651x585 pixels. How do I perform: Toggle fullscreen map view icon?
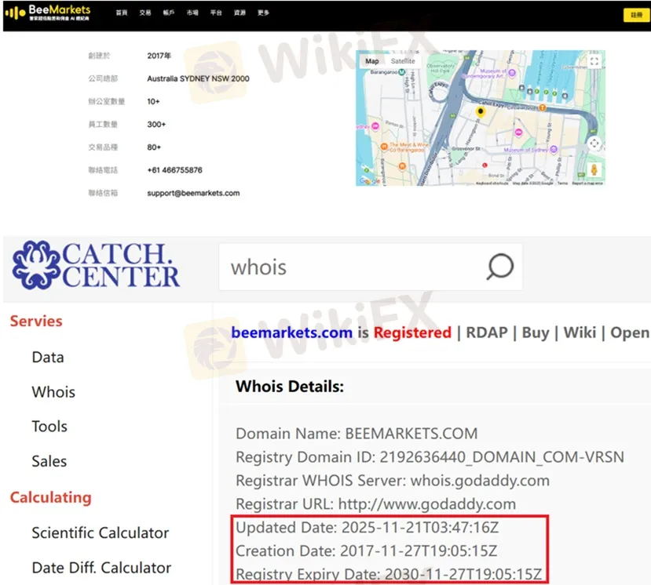[594, 61]
